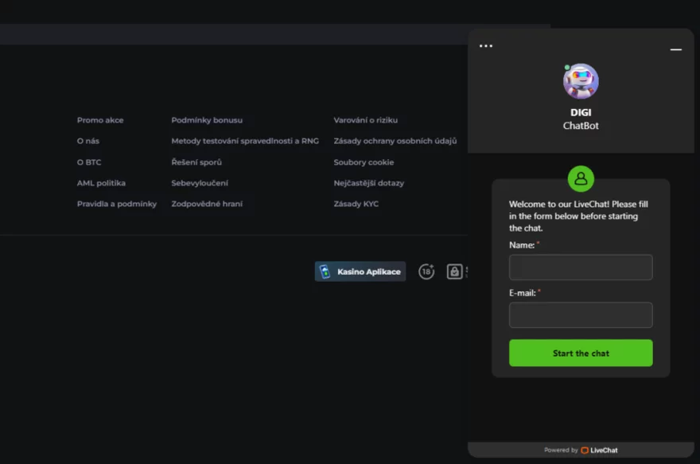Open Zodpovědné hraní link
700x464 pixels.
click(207, 204)
